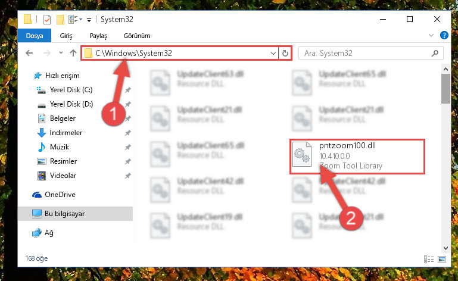This screenshot has height=281, width=458.
Task: Switch to large icons view layout
Action: coord(442,259)
